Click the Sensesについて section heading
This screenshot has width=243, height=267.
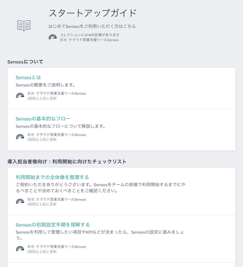[25, 62]
